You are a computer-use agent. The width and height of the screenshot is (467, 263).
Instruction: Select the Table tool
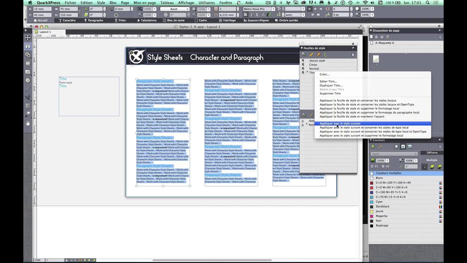click(x=28, y=106)
